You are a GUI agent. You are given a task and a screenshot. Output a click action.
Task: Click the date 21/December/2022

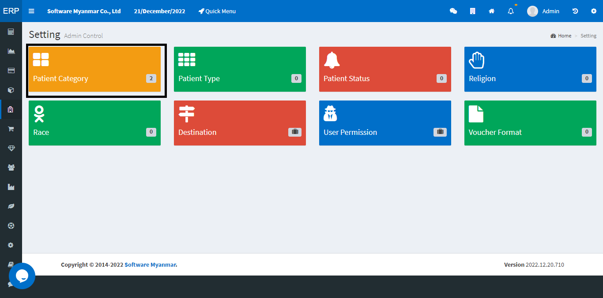pos(159,11)
